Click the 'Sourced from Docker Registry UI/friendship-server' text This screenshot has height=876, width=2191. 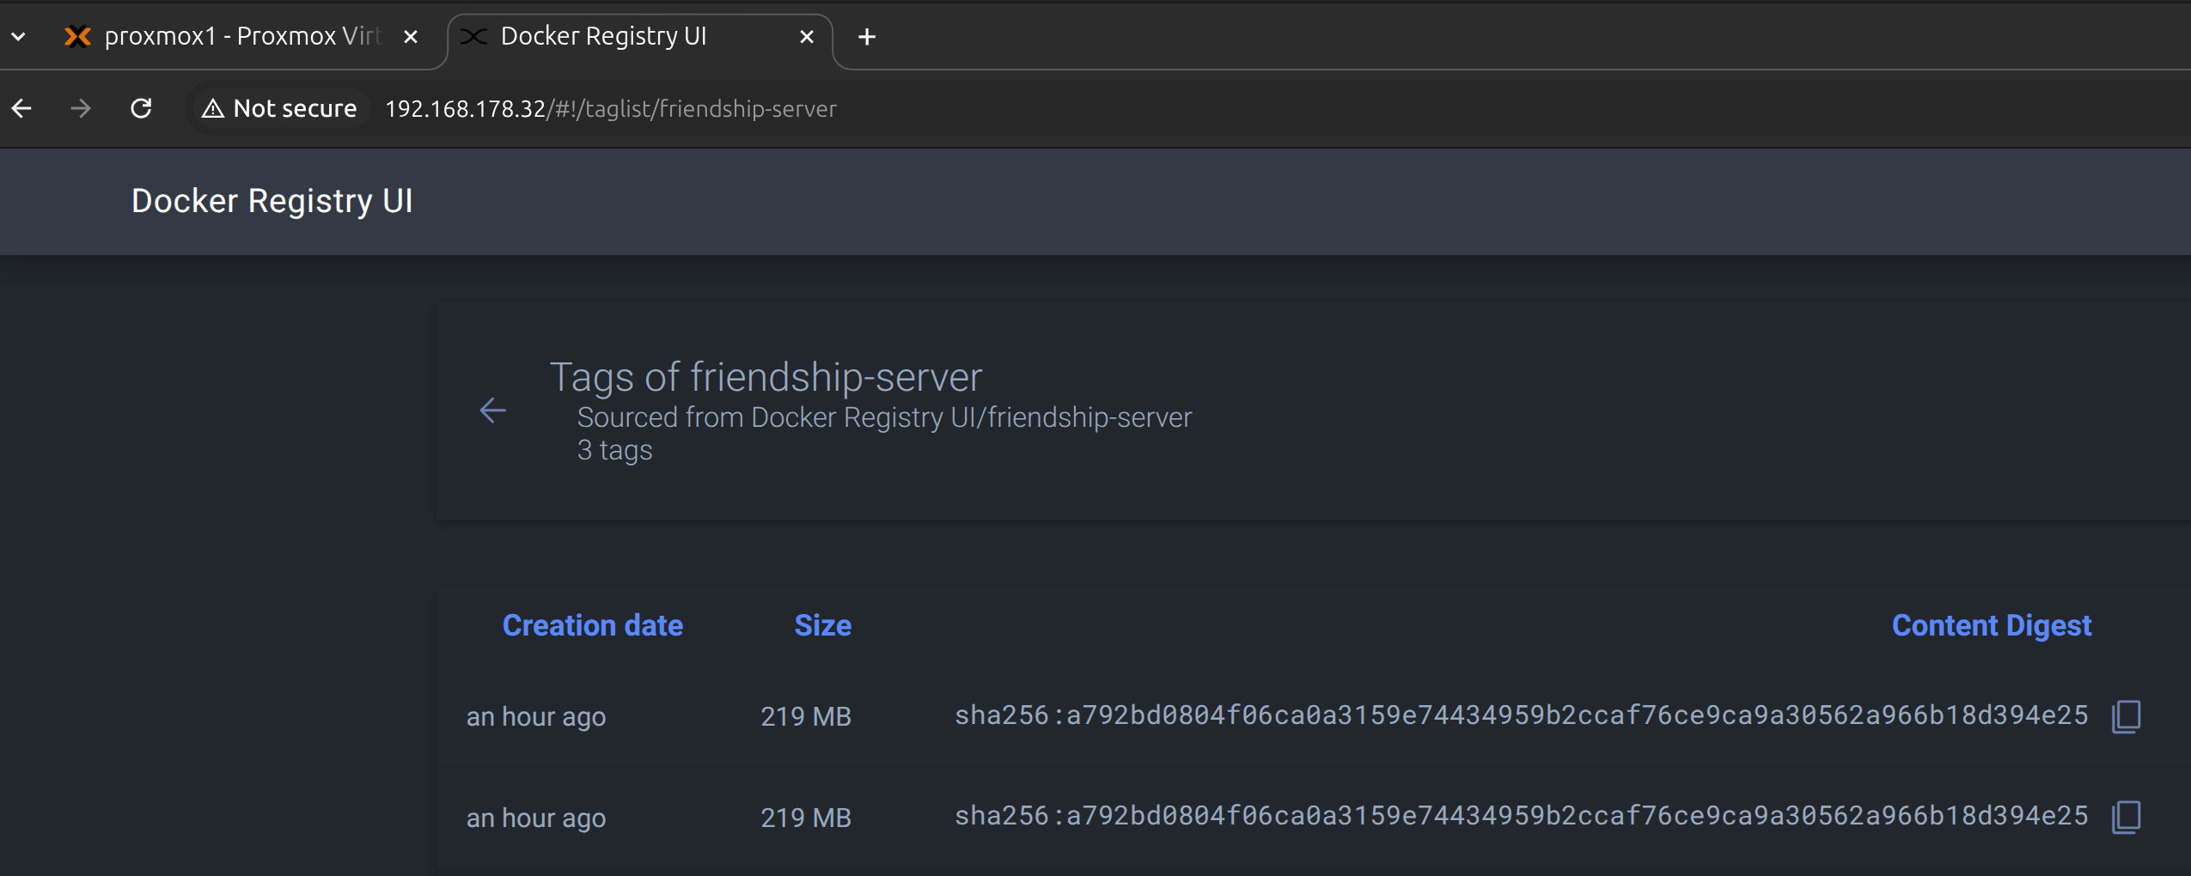point(884,417)
